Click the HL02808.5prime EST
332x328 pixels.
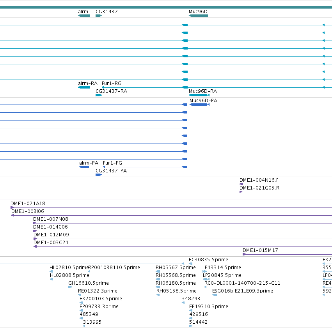(x=51, y=279)
